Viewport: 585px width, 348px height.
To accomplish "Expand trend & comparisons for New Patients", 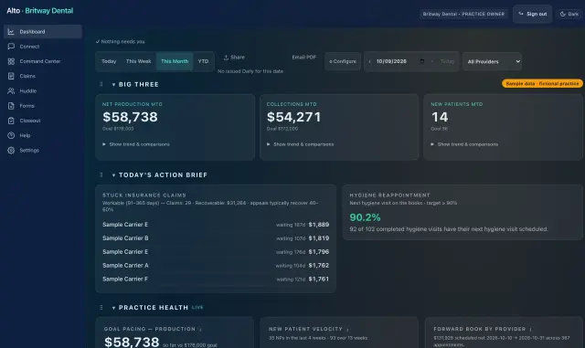I will point(464,144).
